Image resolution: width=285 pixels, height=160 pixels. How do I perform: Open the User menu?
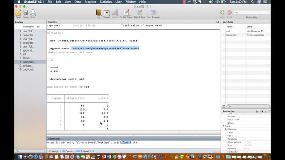118,2
